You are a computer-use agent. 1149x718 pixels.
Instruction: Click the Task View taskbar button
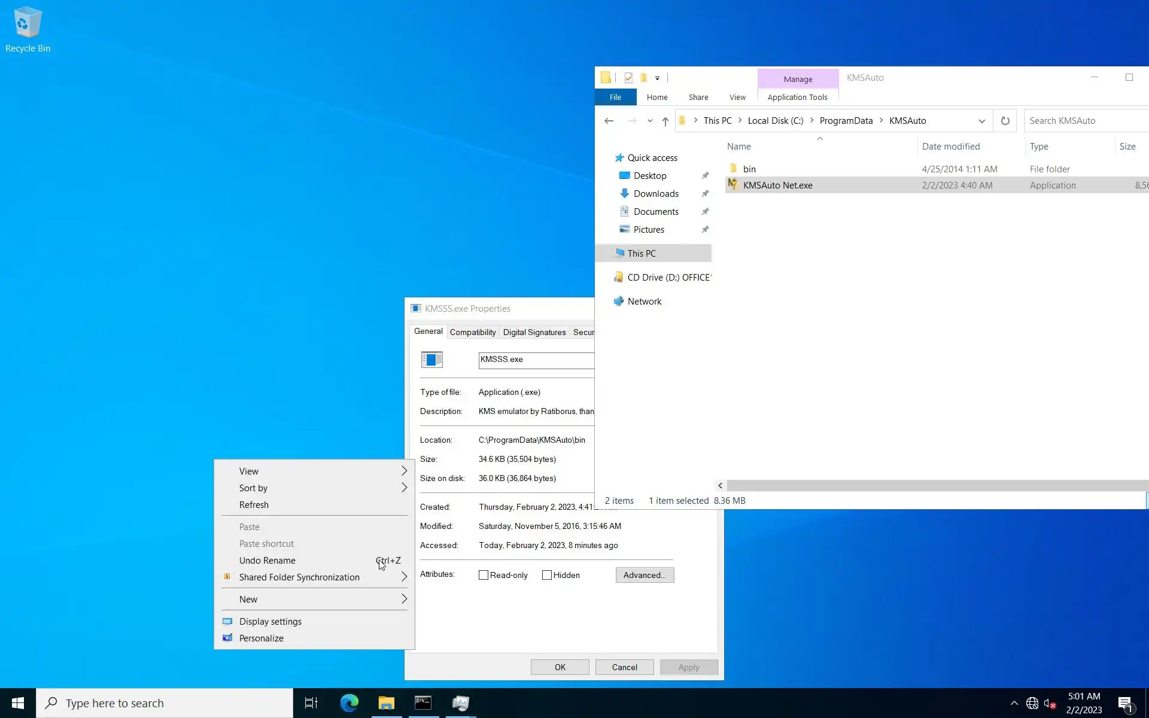click(311, 703)
